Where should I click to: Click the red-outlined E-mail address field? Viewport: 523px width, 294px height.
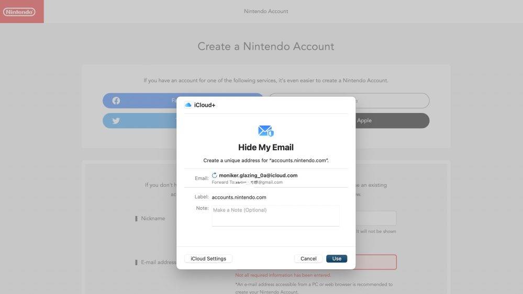coord(376,262)
